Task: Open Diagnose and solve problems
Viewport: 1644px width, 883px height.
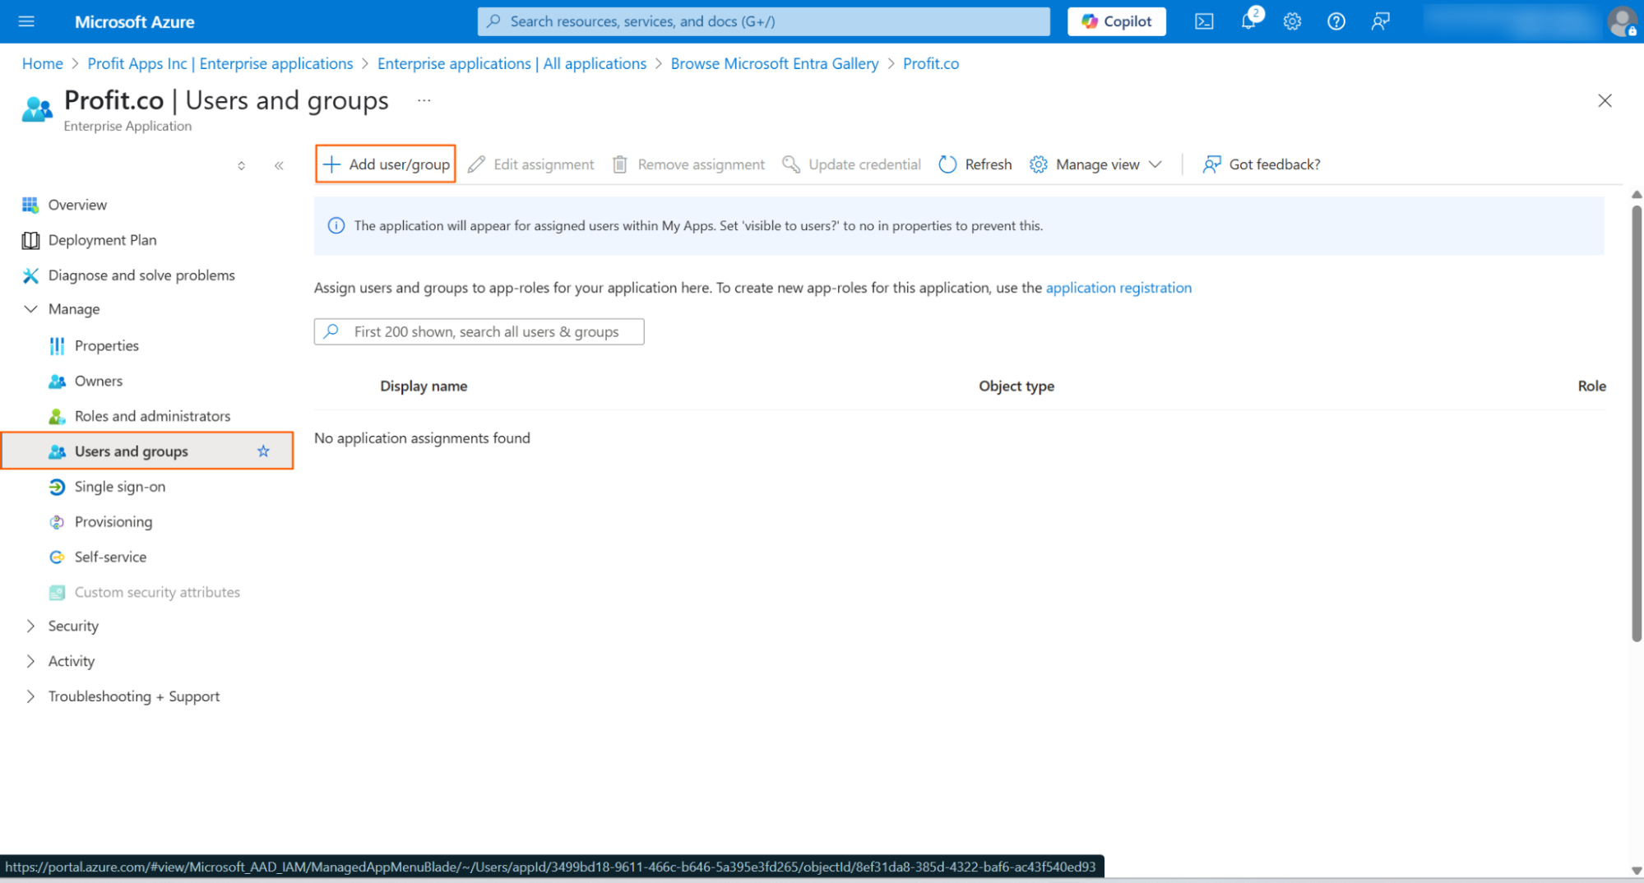Action: (141, 275)
